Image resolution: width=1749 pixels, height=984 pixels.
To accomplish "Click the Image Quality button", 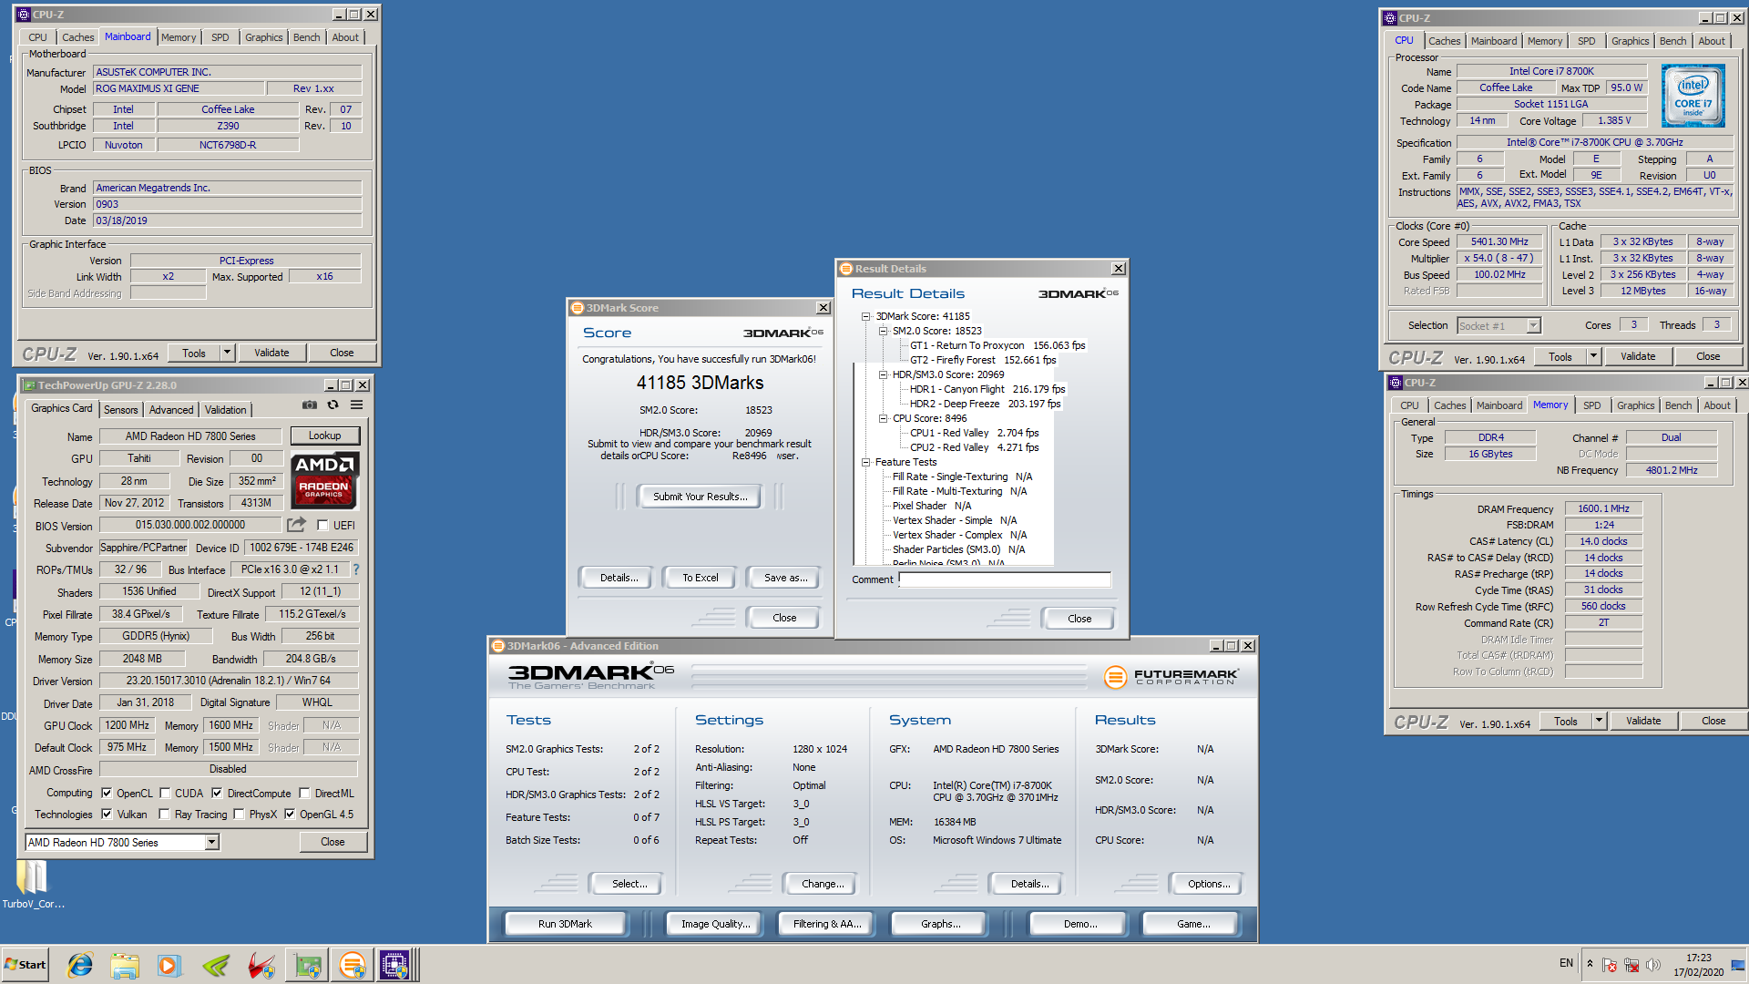I will point(716,924).
